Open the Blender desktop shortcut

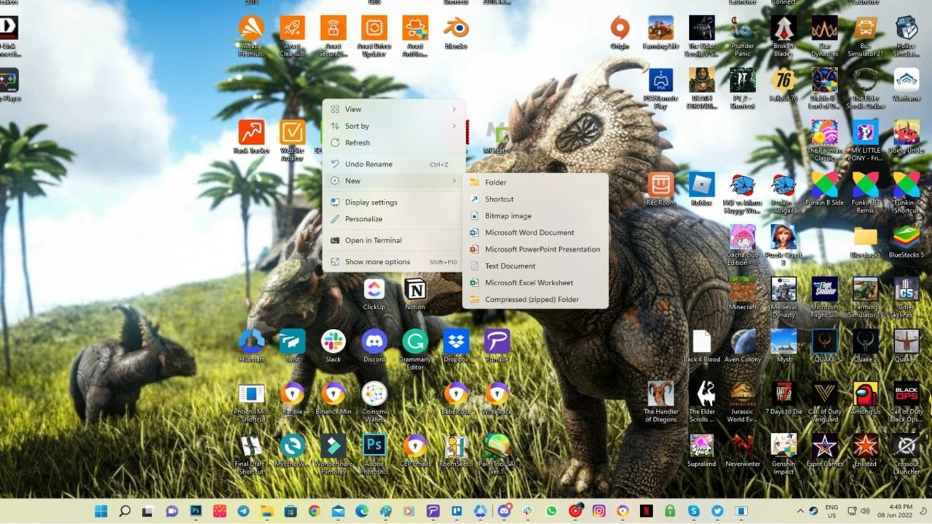(456, 29)
